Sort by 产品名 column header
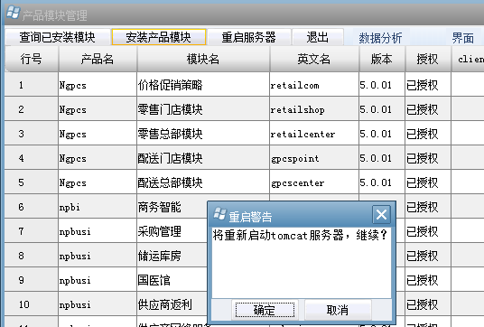 (98, 59)
